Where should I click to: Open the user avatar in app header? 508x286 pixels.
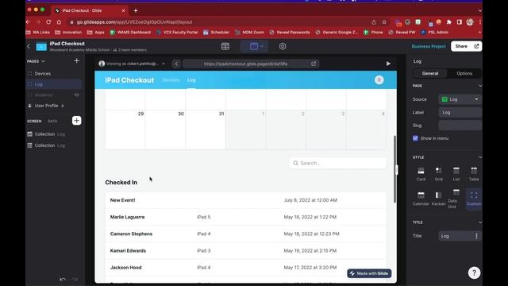pyautogui.click(x=379, y=79)
